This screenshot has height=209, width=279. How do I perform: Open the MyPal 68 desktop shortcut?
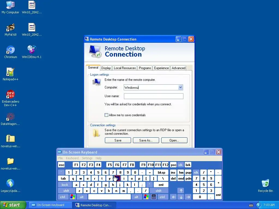(10, 30)
